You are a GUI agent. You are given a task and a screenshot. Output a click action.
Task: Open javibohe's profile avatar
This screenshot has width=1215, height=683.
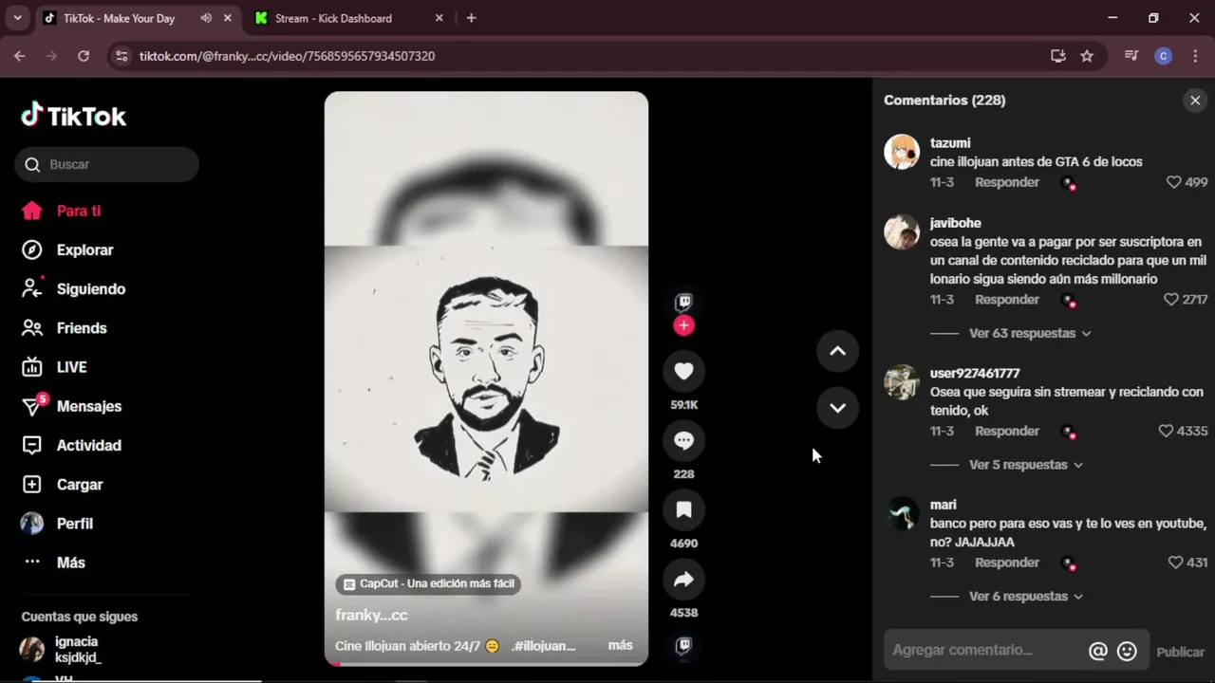point(902,231)
